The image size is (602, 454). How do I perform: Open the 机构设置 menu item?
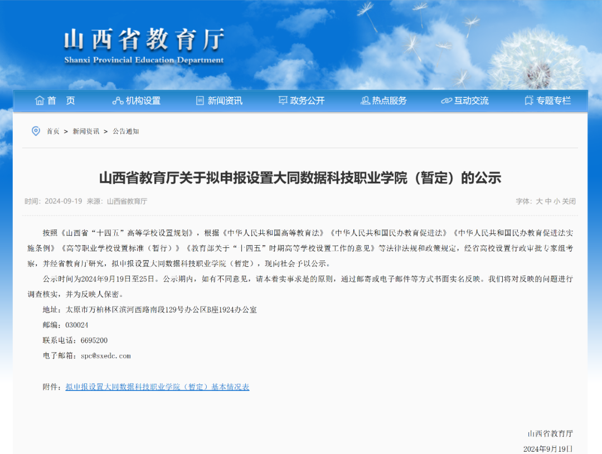143,101
